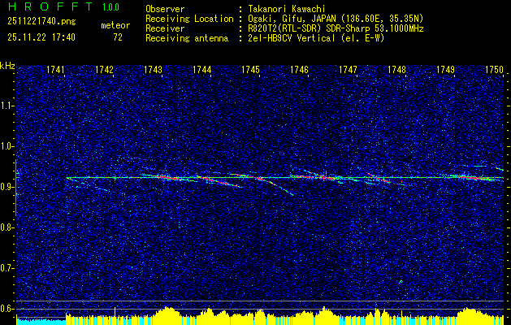Click the meteor label
Screen dimensions: 511x325
tap(115, 25)
